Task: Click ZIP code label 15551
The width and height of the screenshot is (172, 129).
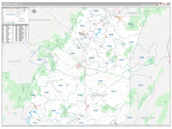Action: point(46,92)
